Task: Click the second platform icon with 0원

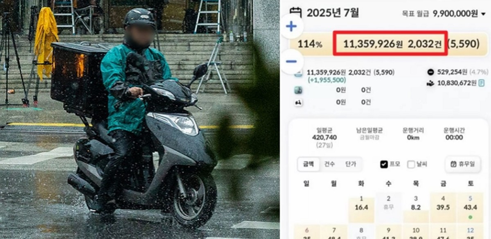Action: pyautogui.click(x=298, y=90)
